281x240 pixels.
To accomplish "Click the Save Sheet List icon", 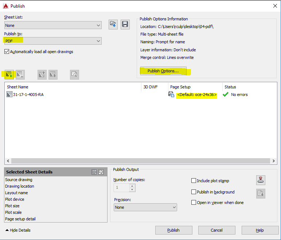I will click(x=125, y=24).
